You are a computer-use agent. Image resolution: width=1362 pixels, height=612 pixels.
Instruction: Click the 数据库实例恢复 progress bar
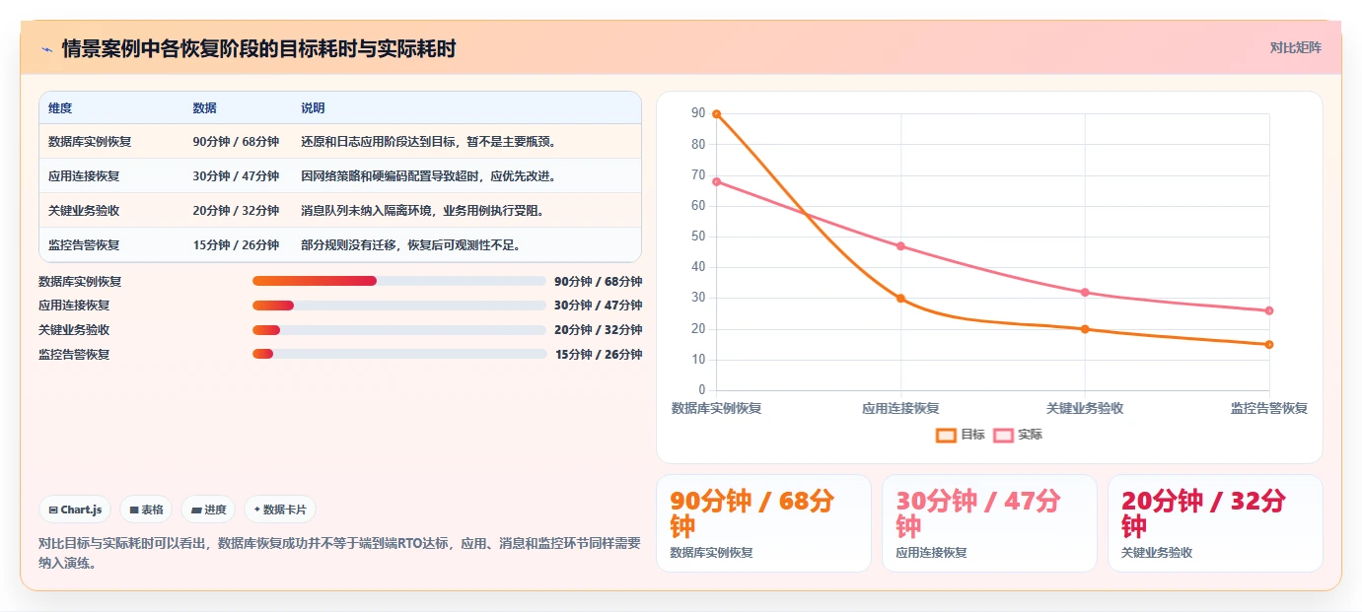point(399,281)
